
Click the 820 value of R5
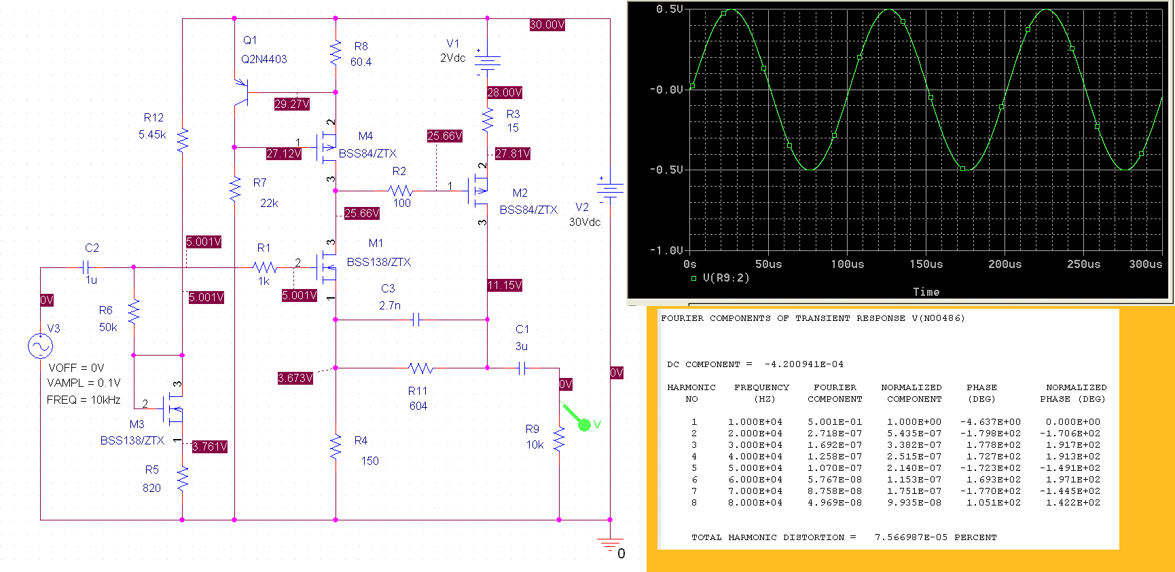tap(152, 488)
